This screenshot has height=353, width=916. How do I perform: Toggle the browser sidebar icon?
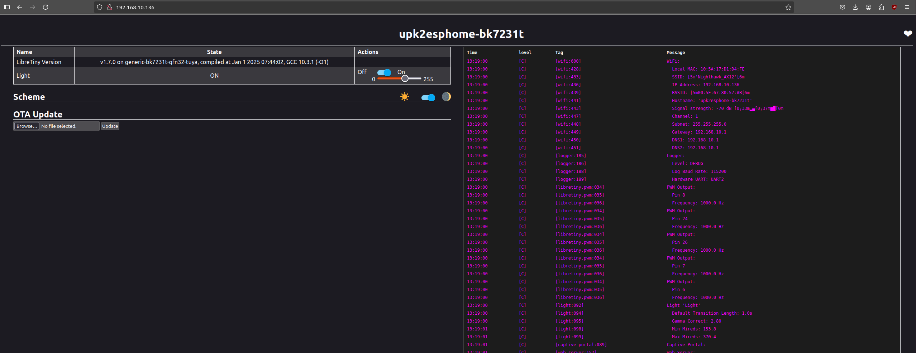pyautogui.click(x=7, y=7)
